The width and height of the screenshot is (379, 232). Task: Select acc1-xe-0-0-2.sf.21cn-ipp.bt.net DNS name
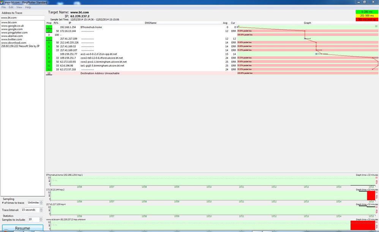99,54
